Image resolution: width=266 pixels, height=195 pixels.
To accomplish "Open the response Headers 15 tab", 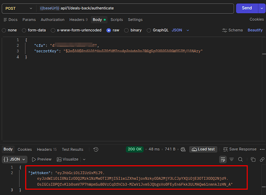I will (x=47, y=149).
